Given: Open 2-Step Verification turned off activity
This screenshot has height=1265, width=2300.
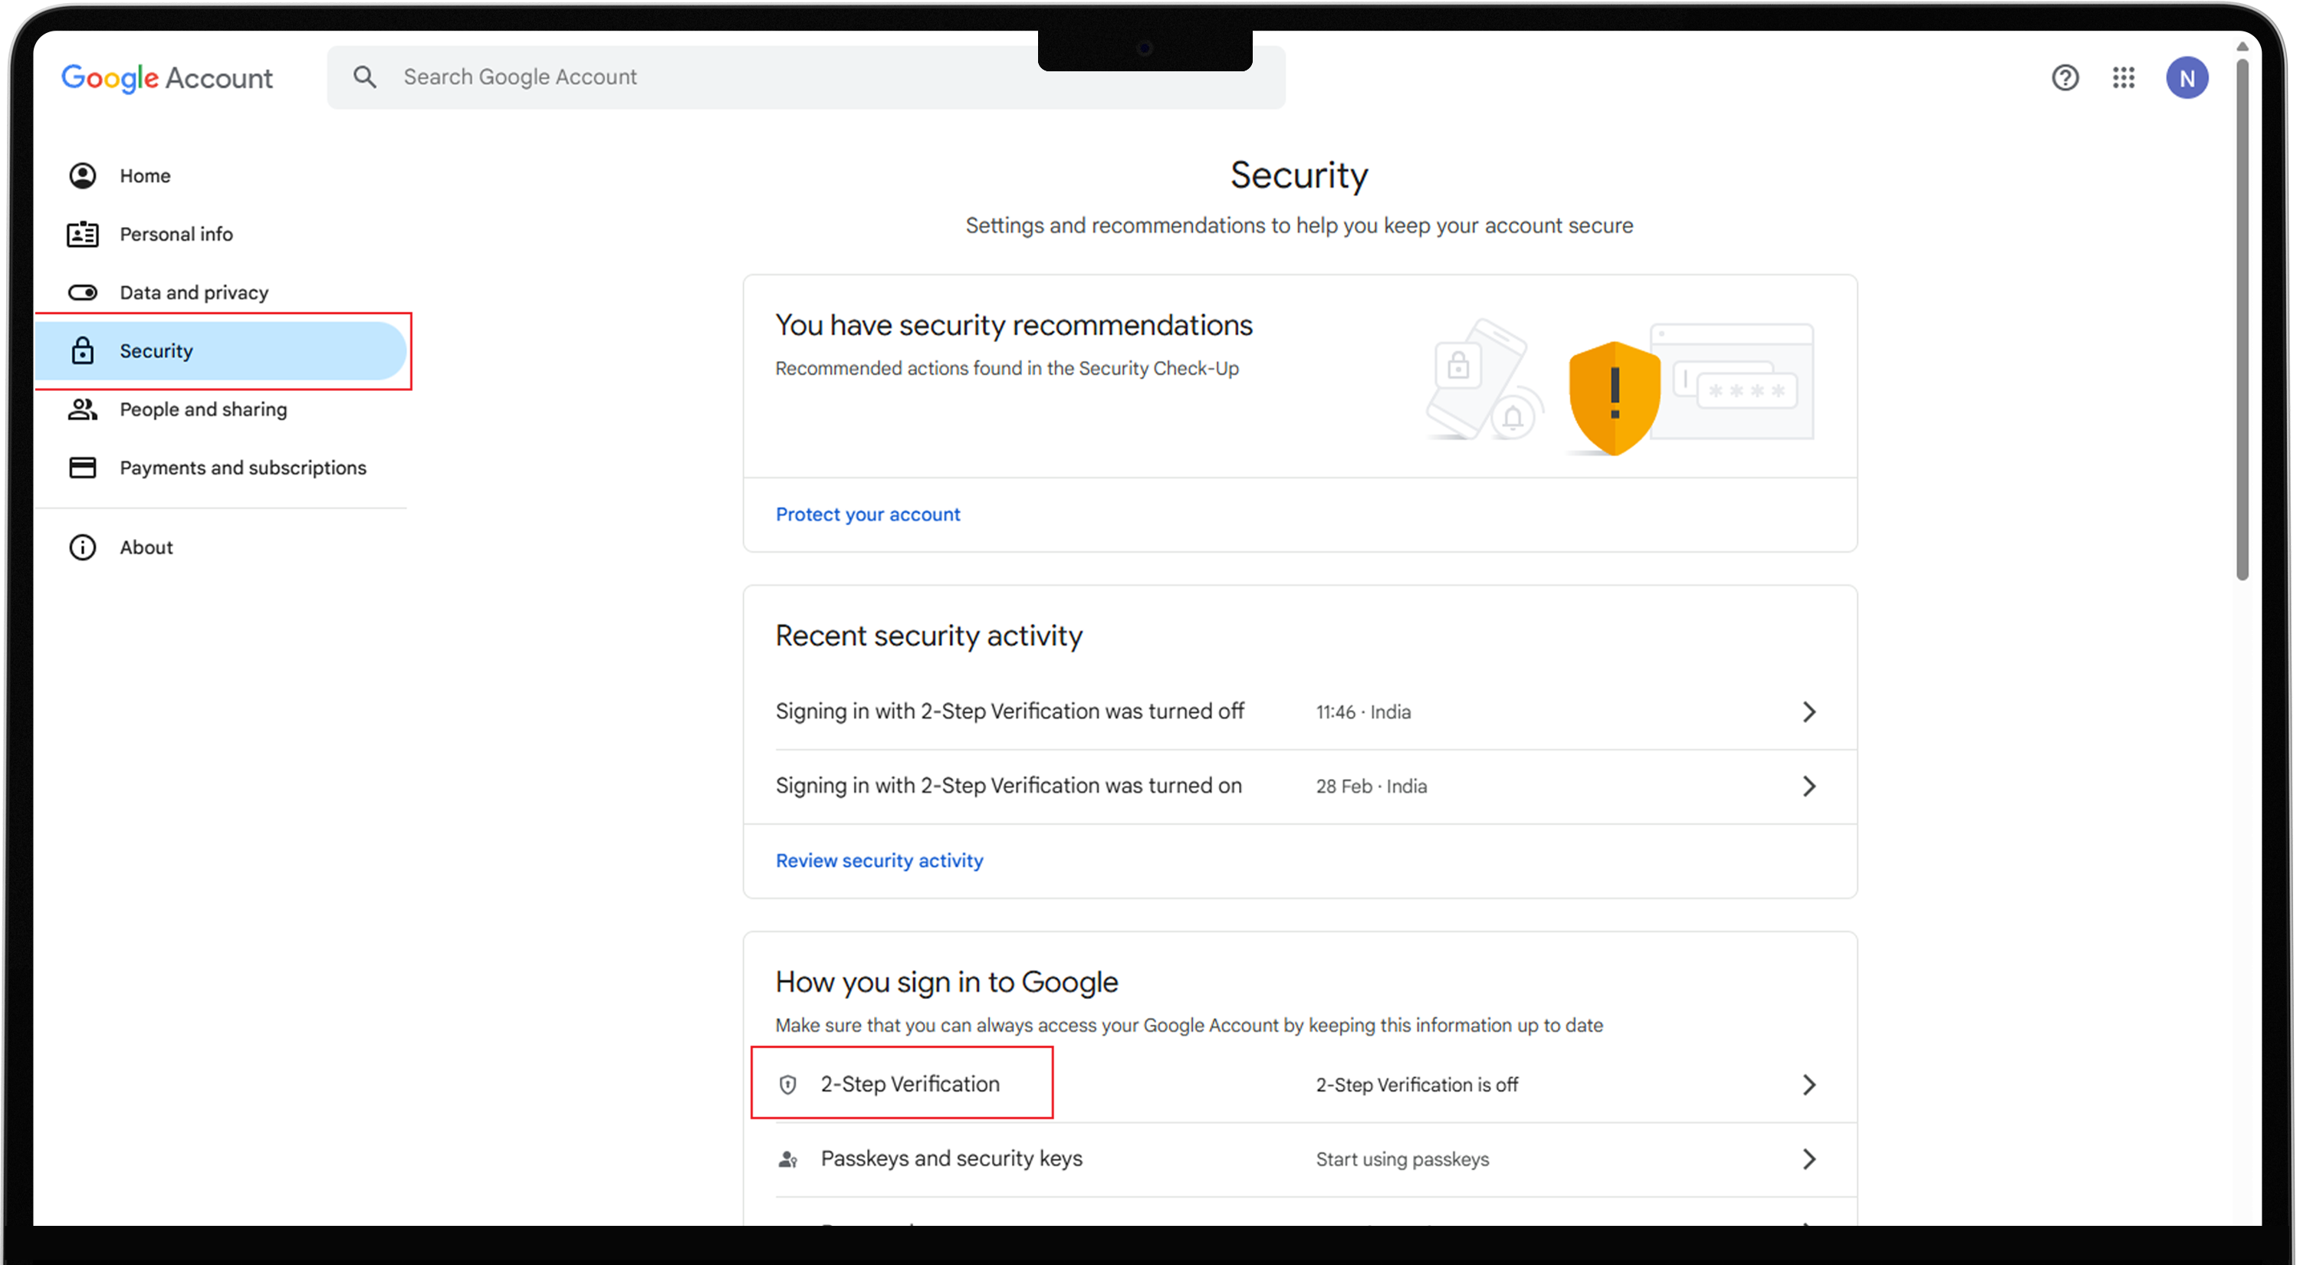Looking at the screenshot, I should pyautogui.click(x=1299, y=711).
